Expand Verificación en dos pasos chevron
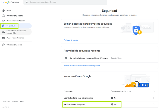The width and height of the screenshot is (163, 109). coord(154,104)
